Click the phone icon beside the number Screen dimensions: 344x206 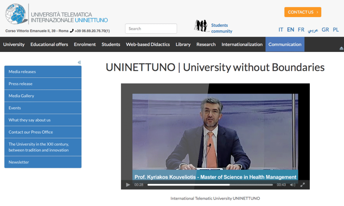coord(72,31)
